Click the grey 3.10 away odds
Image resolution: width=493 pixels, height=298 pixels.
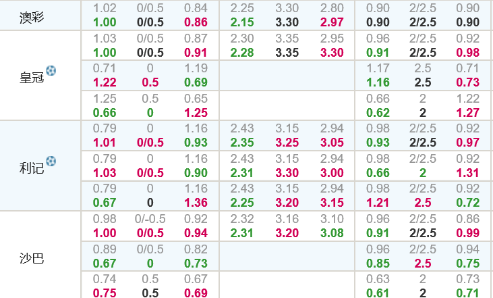[332, 219]
